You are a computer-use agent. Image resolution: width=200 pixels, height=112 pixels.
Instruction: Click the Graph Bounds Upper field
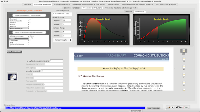(67, 20)
